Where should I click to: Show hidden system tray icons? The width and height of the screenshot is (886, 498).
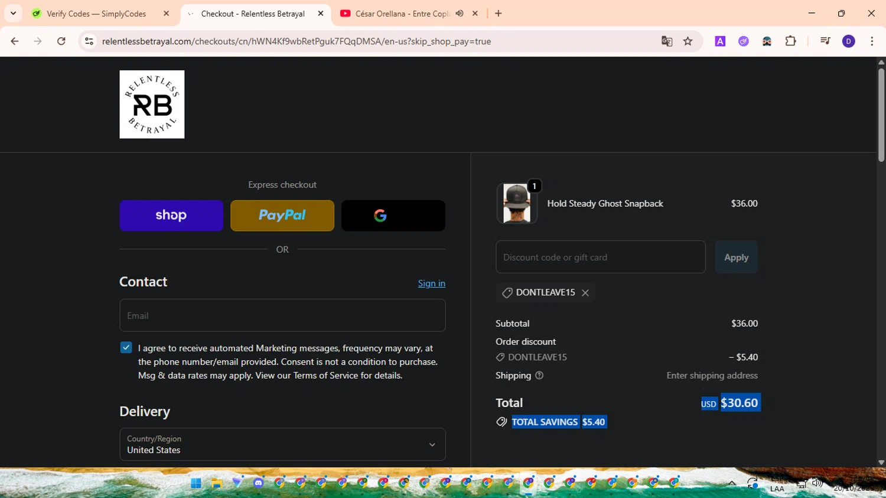click(731, 483)
